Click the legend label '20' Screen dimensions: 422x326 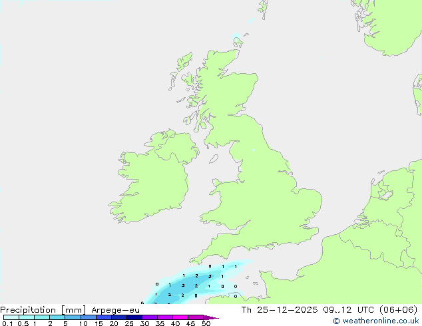click(114, 323)
